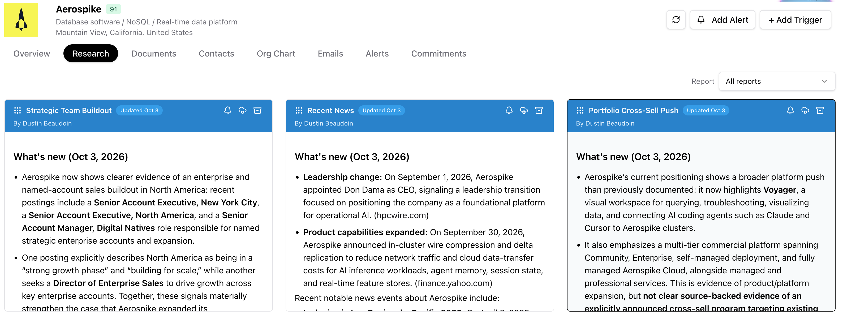Viewport: 843px width, 319px height.
Task: Click the drag handle on Recent News card
Action: coord(299,111)
